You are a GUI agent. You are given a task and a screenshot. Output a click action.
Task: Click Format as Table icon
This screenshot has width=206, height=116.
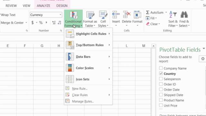(x=90, y=15)
